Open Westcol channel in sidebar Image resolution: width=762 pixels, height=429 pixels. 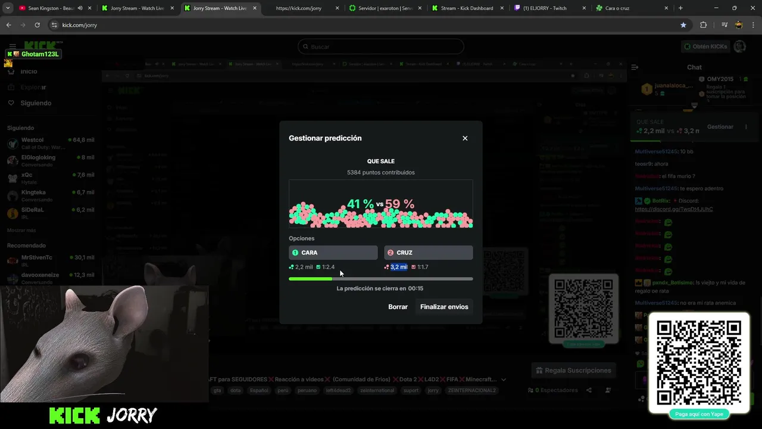tap(51, 143)
